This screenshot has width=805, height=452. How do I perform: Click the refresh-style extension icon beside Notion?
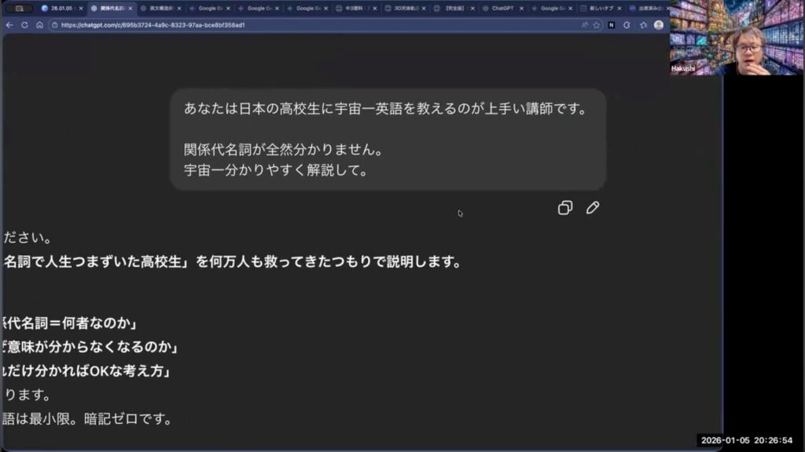click(627, 25)
